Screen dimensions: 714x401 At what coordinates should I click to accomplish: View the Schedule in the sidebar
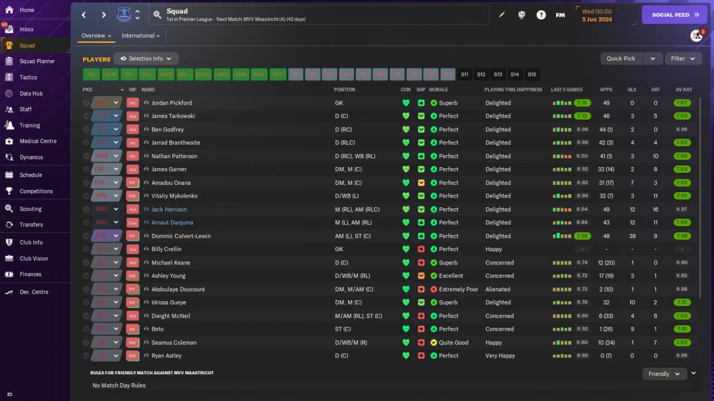(30, 175)
